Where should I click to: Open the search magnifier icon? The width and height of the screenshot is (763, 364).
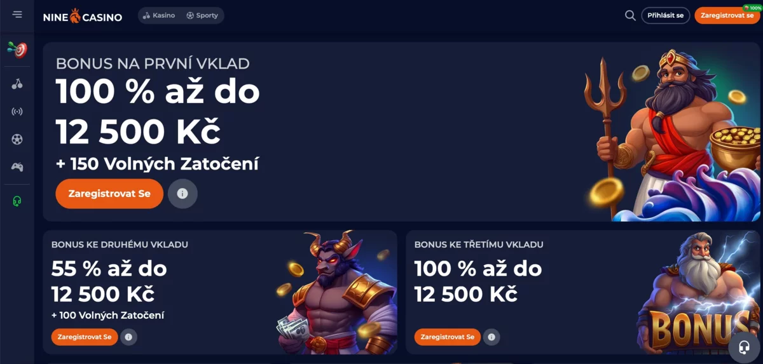[x=630, y=15]
